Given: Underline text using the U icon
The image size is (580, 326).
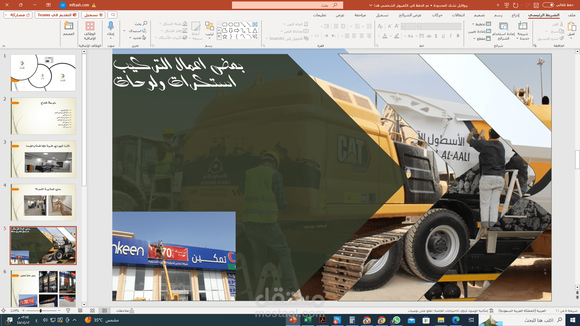Looking at the screenshot, I should [x=443, y=36].
